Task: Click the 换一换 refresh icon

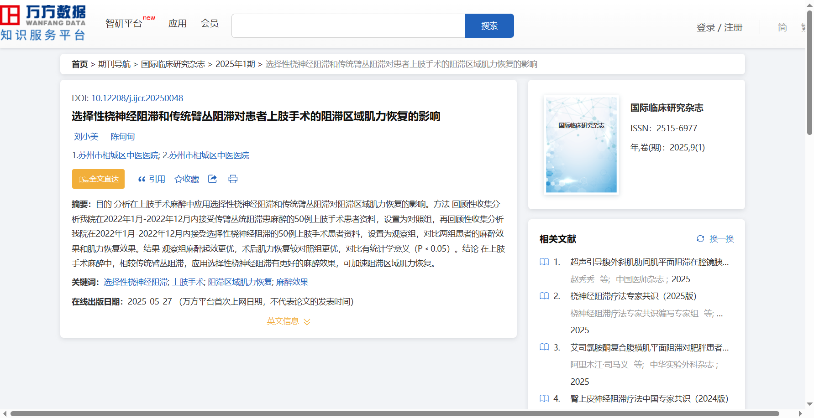Action: click(700, 239)
